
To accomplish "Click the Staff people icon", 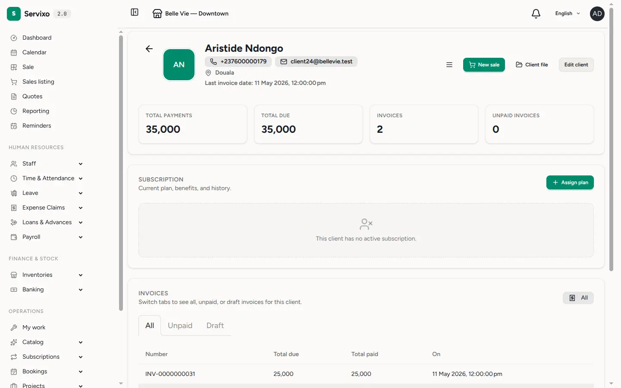I will 14,164.
